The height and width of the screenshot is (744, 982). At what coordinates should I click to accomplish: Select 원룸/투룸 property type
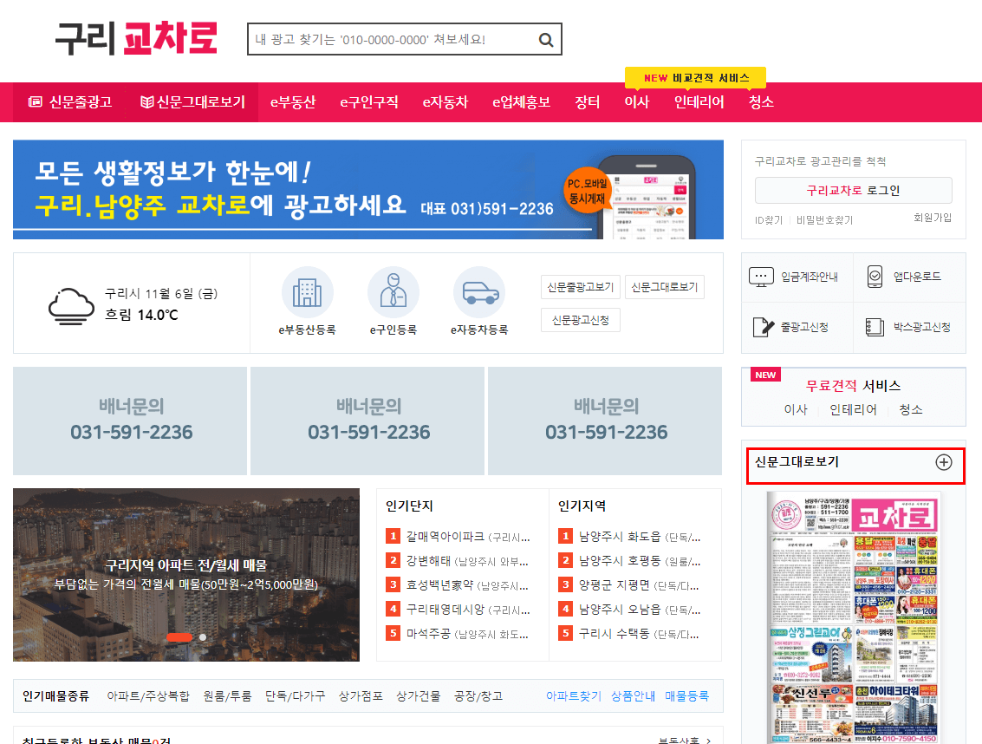[x=227, y=695]
